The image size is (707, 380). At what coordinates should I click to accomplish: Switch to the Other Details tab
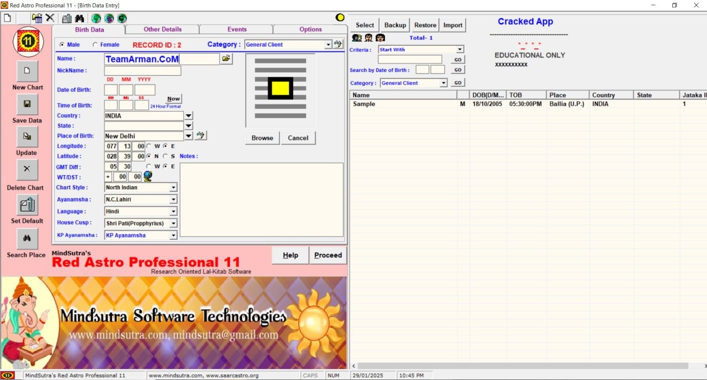point(162,29)
